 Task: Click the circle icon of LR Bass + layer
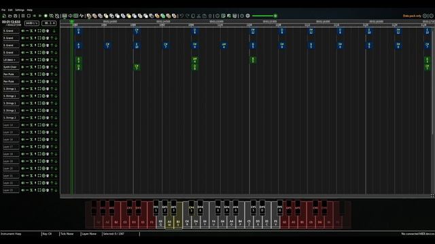click(43, 60)
